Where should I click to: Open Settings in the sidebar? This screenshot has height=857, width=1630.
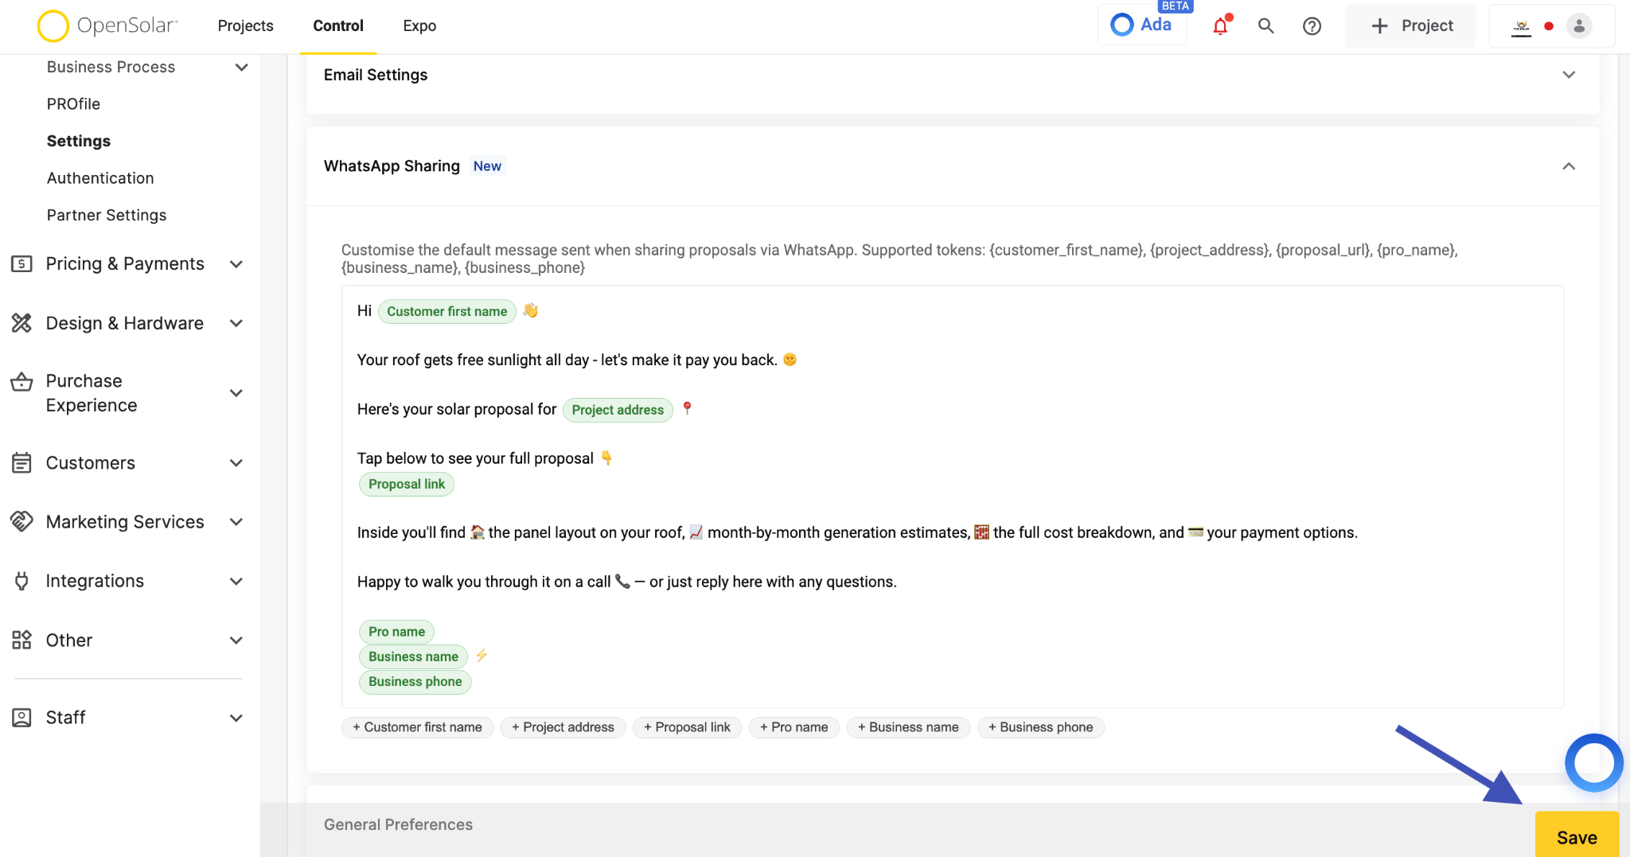[79, 141]
